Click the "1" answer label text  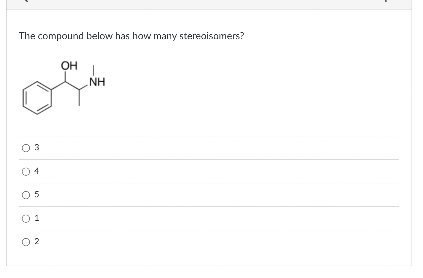point(37,218)
